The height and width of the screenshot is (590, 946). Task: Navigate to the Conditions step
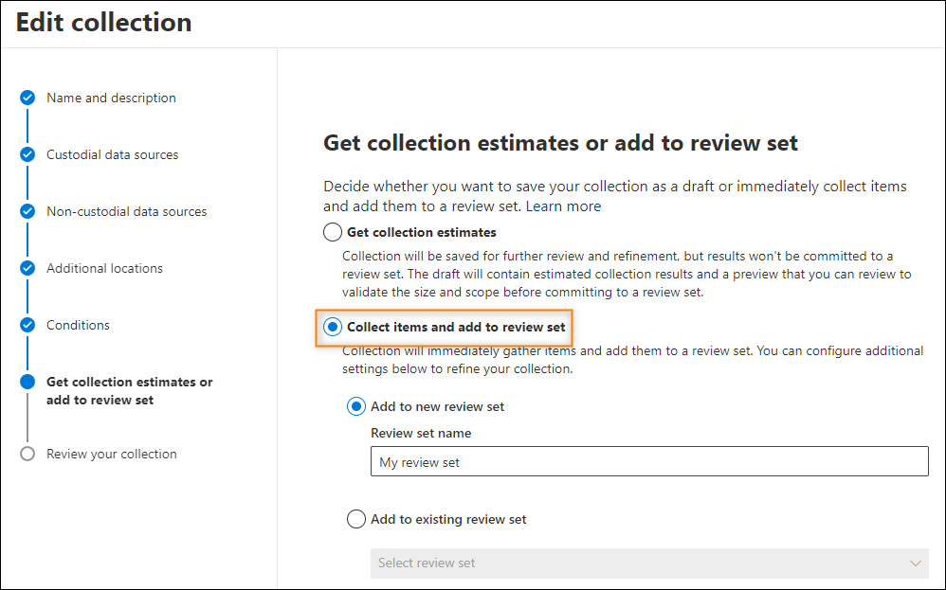(x=78, y=325)
